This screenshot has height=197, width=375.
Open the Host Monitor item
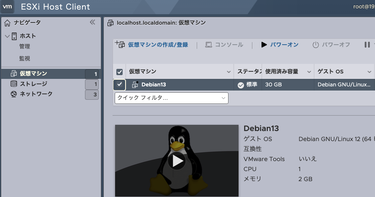(x=25, y=58)
